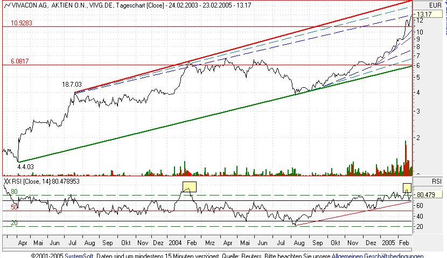
Task: Click the 12 price axis label
Action: click(420, 20)
